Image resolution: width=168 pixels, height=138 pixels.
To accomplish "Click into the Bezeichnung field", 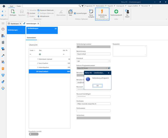I will [x=94, y=54].
